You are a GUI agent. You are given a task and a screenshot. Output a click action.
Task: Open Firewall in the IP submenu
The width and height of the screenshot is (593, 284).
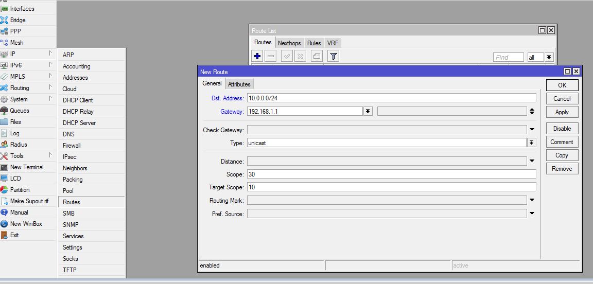[x=91, y=145]
